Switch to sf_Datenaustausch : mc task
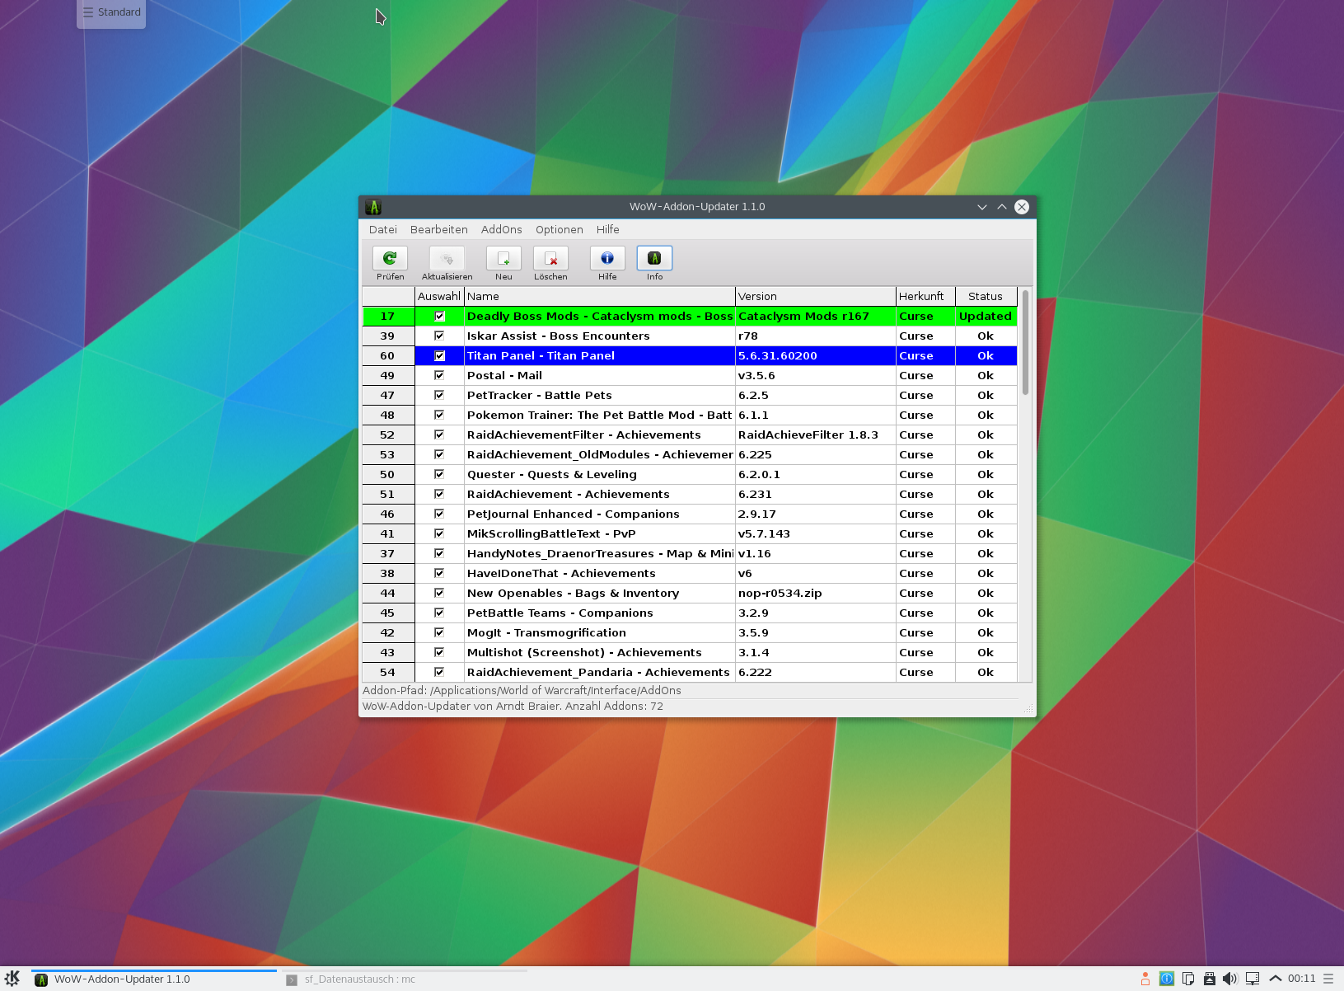 tap(405, 979)
